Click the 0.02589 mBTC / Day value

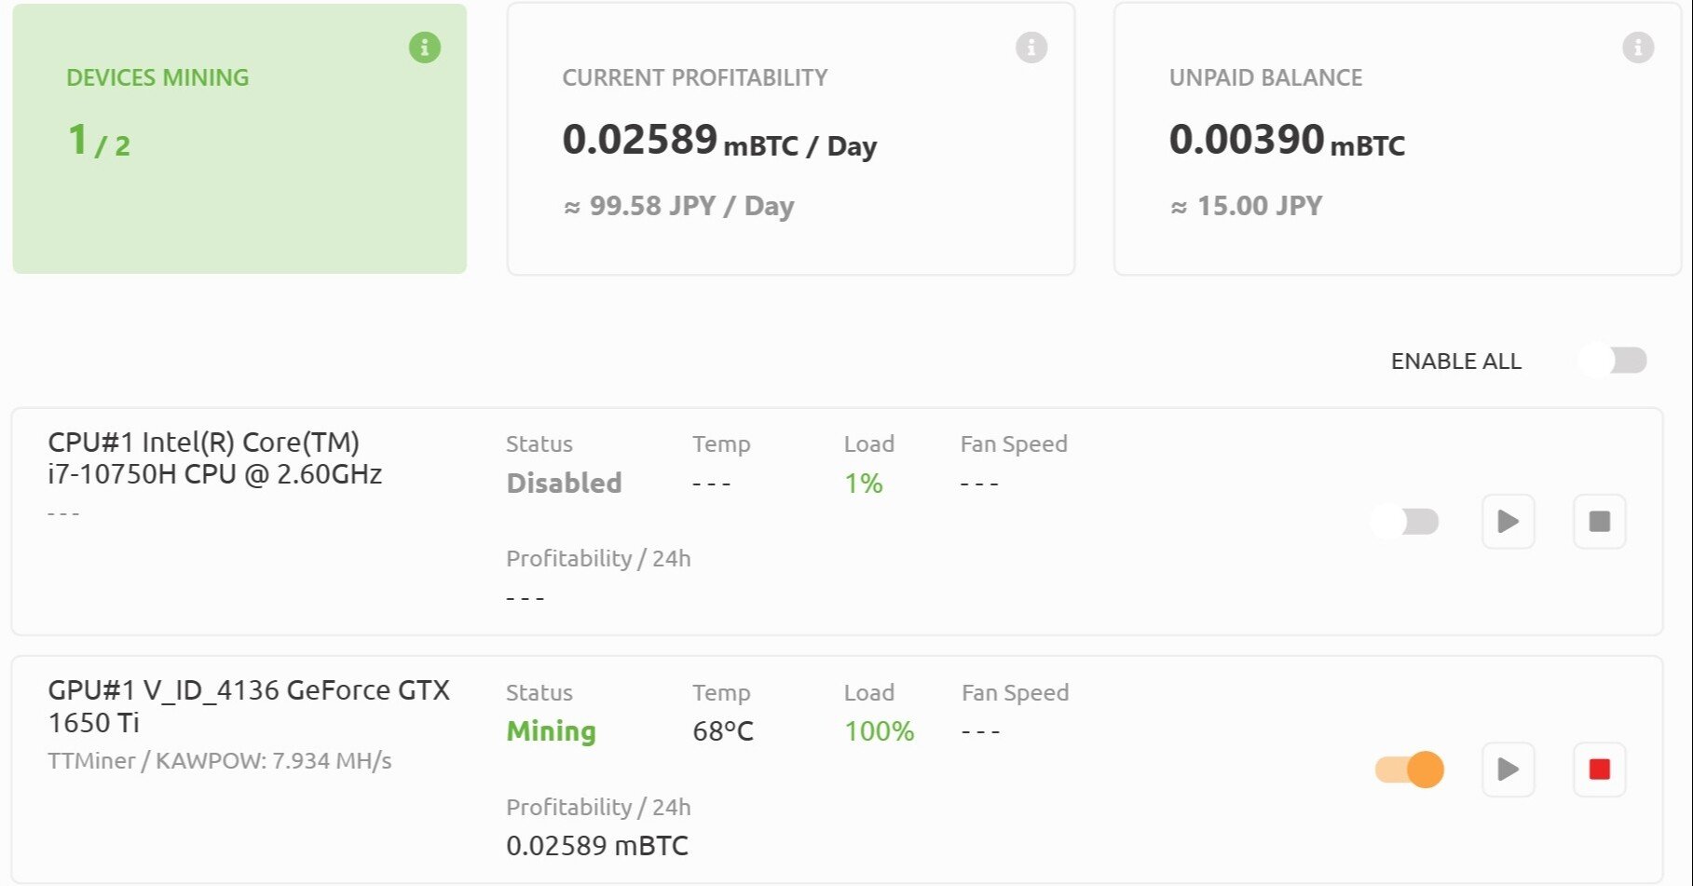(719, 142)
